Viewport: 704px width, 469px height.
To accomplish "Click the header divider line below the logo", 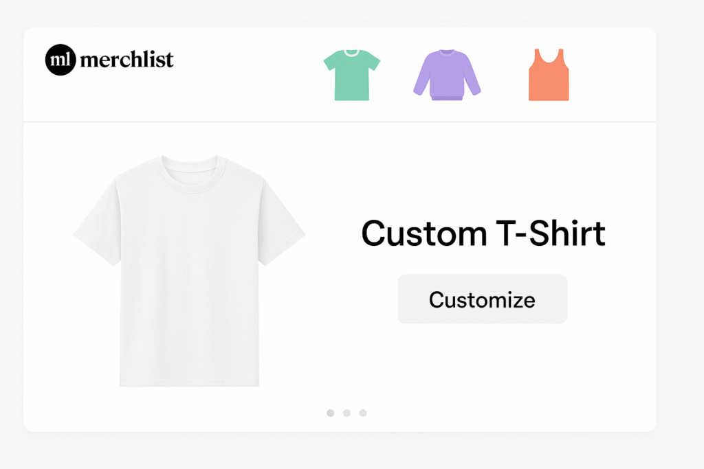I will [x=340, y=122].
